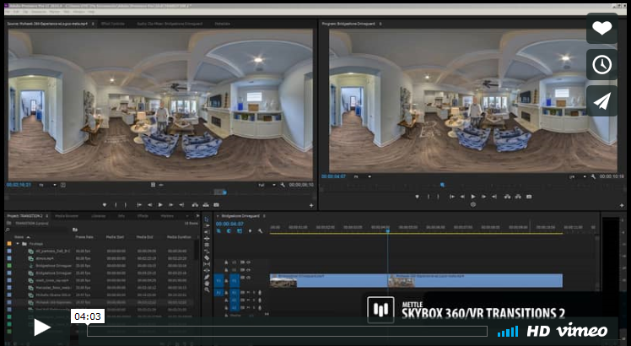Open Source playback resolution dropdown (Full)
The image size is (631, 346).
click(267, 185)
